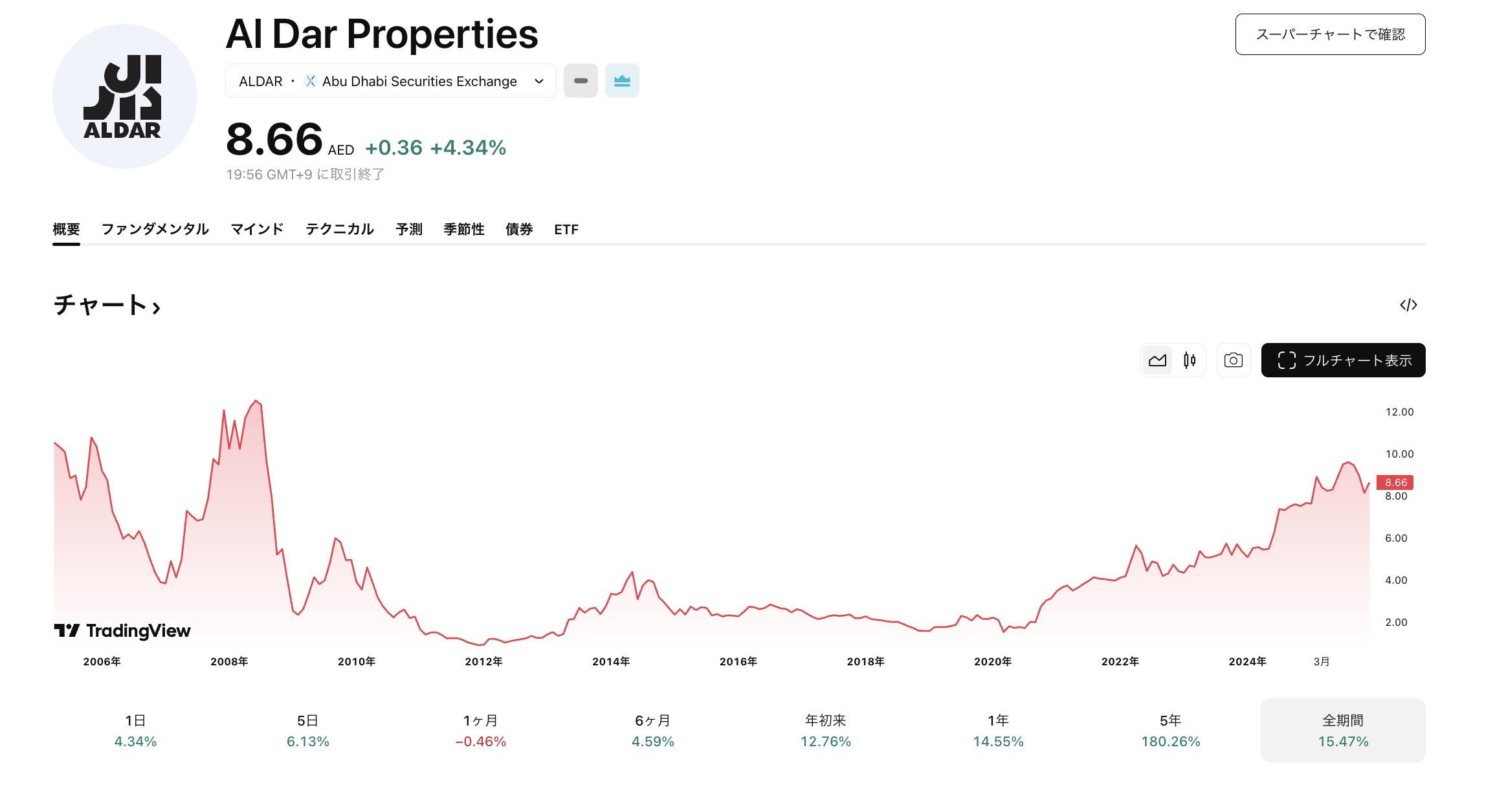Click the blue crown icon
Image resolution: width=1495 pixels, height=787 pixels.
(x=622, y=81)
